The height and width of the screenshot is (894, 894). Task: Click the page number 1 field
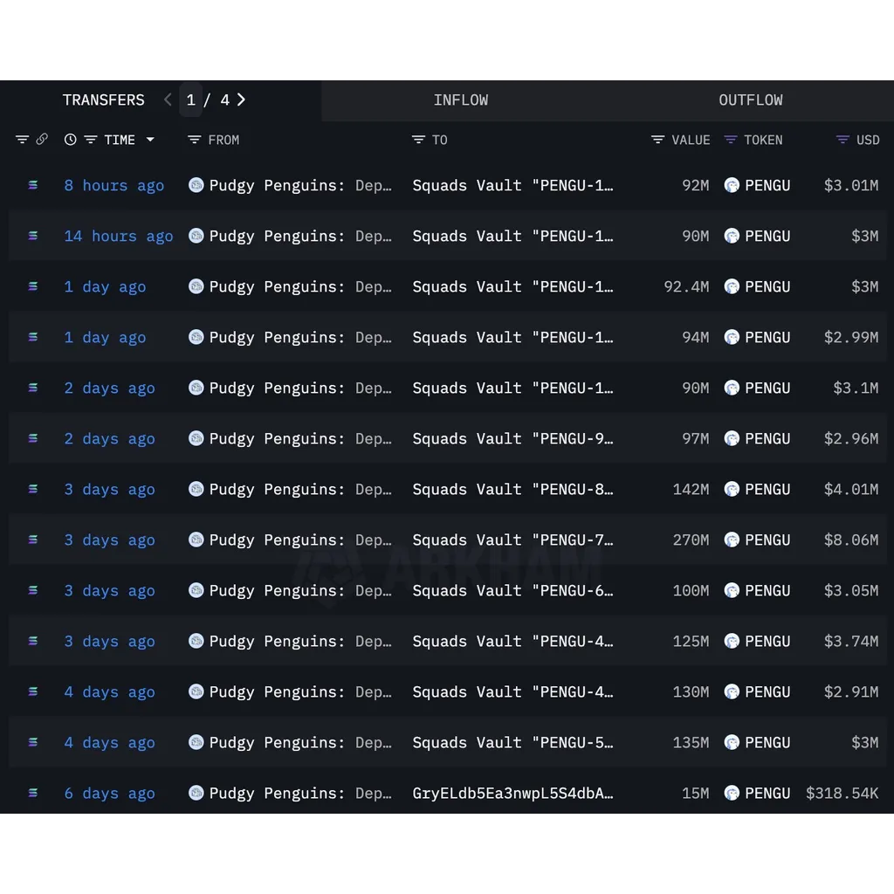point(191,100)
